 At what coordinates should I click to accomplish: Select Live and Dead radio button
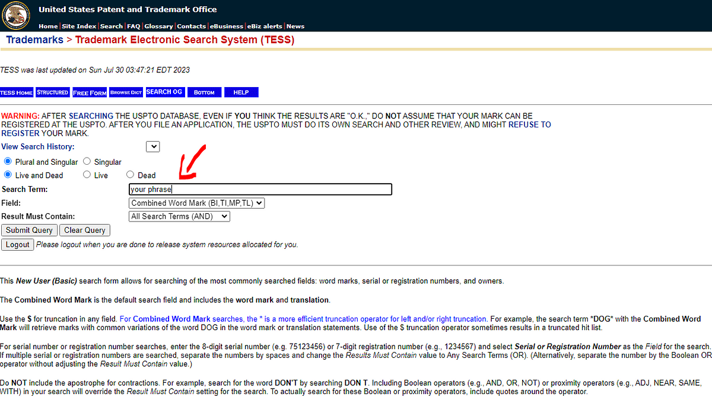point(8,175)
